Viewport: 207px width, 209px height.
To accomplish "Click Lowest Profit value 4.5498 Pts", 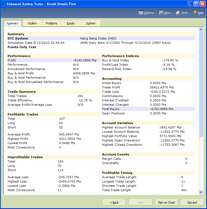I will coord(67,143).
